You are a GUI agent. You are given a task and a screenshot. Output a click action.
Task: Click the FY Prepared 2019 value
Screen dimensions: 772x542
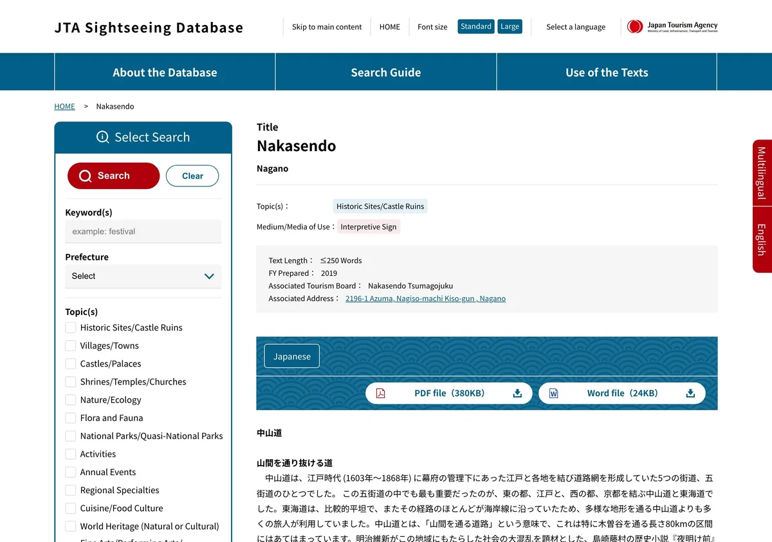coord(329,273)
